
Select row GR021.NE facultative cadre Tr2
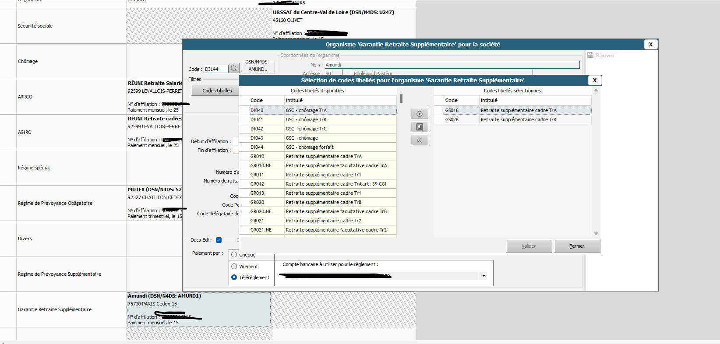click(318, 230)
